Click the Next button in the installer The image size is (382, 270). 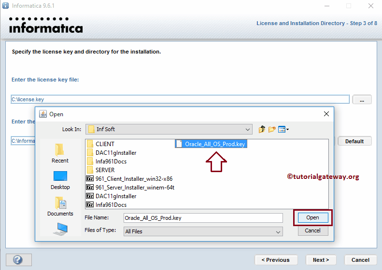[321, 260]
